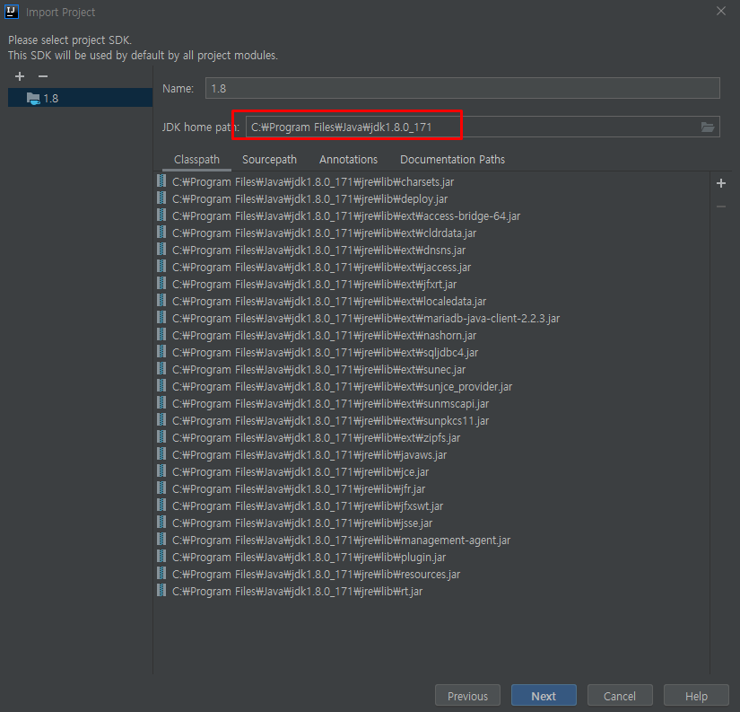Select the deploy.jar classpath entry

[x=431, y=199]
